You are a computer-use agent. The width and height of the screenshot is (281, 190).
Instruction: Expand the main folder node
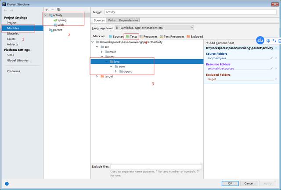pyautogui.click(x=101, y=52)
